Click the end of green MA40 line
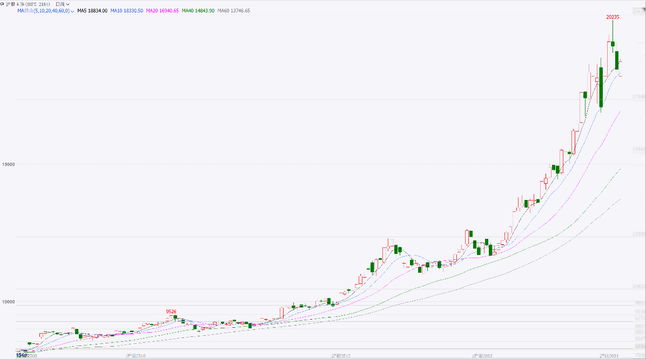The width and height of the screenshot is (646, 359). click(x=620, y=169)
